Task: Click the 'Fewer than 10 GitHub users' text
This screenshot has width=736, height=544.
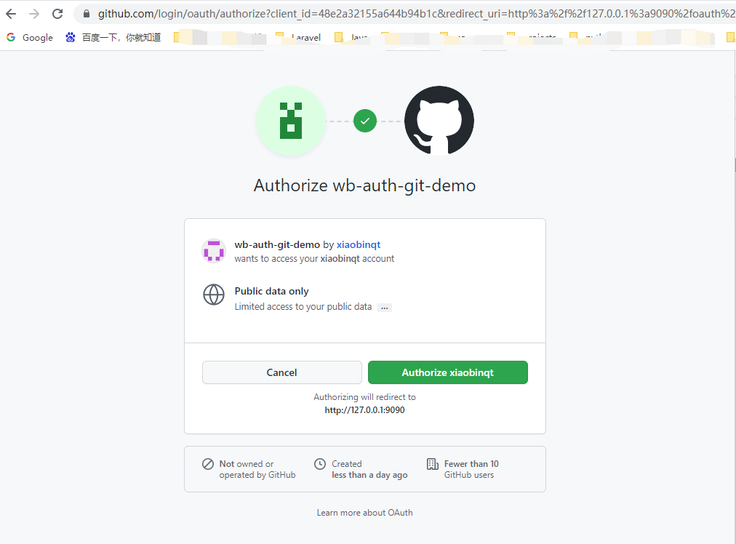Action: 471,469
